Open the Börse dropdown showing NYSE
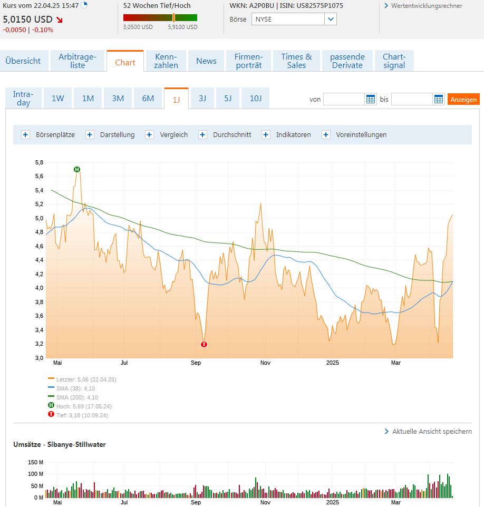484x507 pixels. [331, 18]
